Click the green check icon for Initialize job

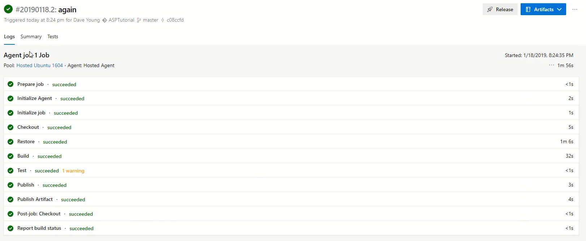(10, 113)
